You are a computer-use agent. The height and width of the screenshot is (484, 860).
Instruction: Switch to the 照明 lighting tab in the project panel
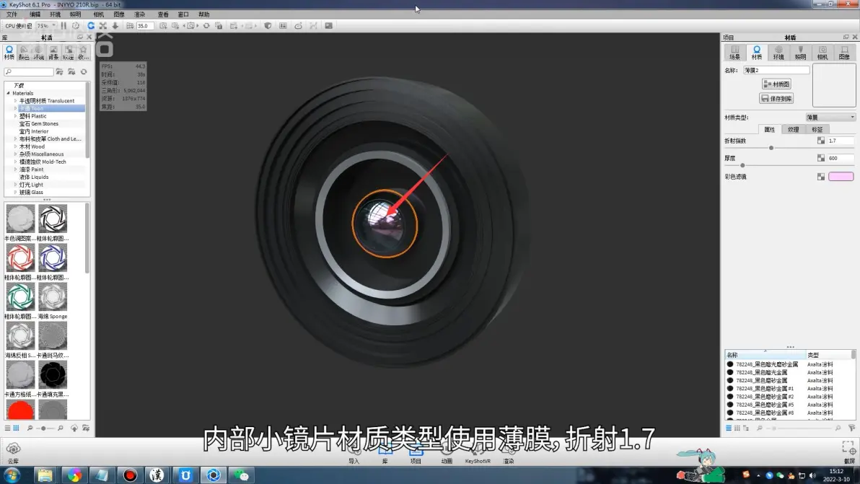pos(801,53)
